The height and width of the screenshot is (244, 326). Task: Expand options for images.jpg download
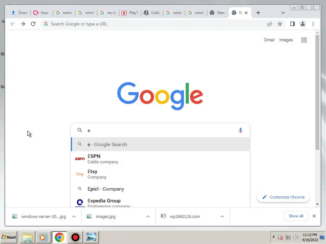(148, 216)
